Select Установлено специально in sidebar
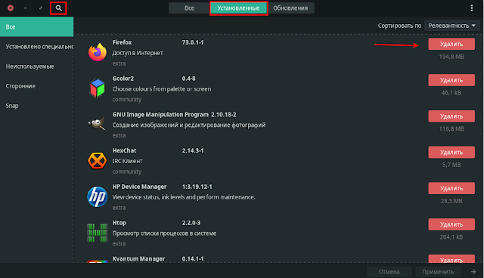The height and width of the screenshot is (278, 484). click(37, 47)
